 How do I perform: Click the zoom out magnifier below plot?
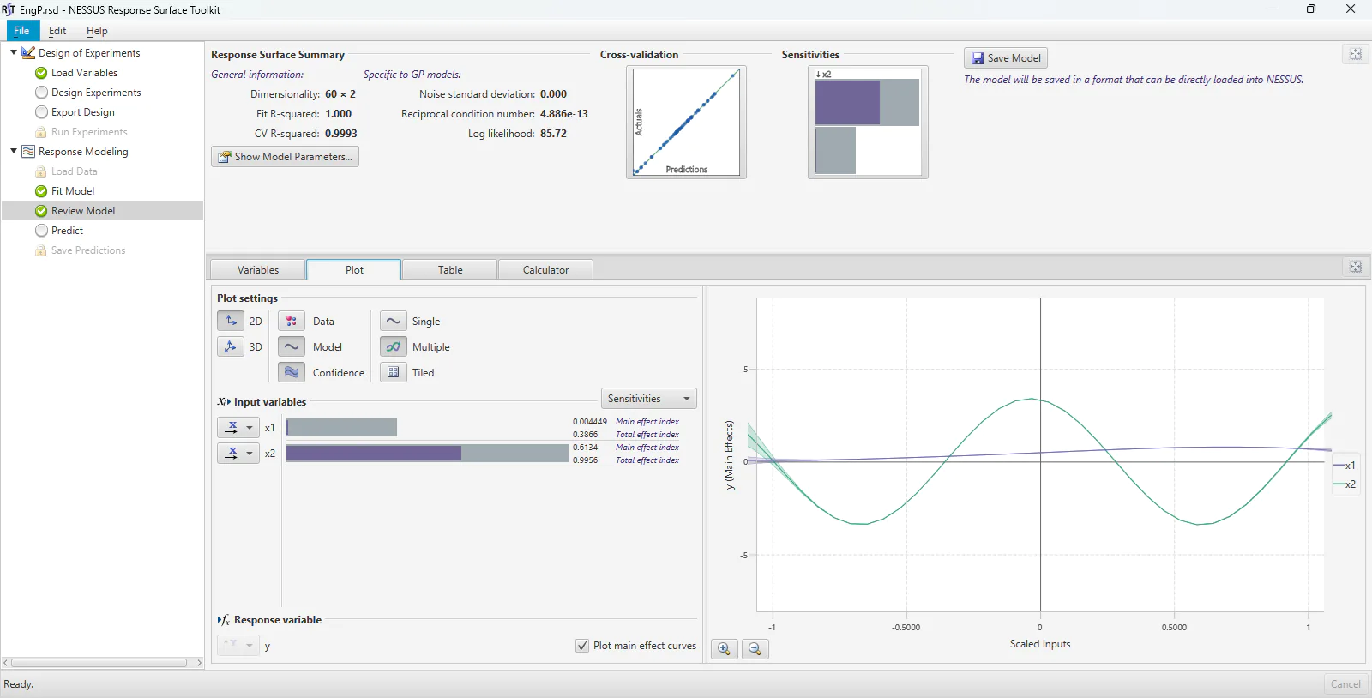coord(755,649)
